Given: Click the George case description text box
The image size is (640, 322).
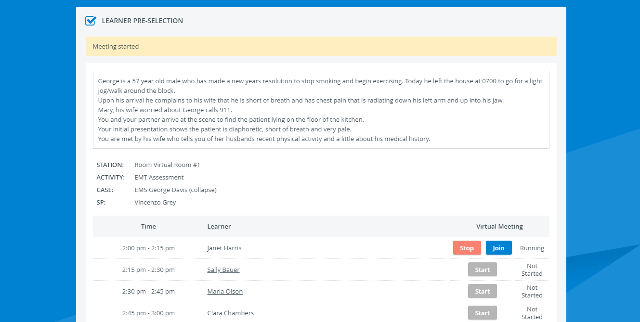Looking at the screenshot, I should [321, 110].
